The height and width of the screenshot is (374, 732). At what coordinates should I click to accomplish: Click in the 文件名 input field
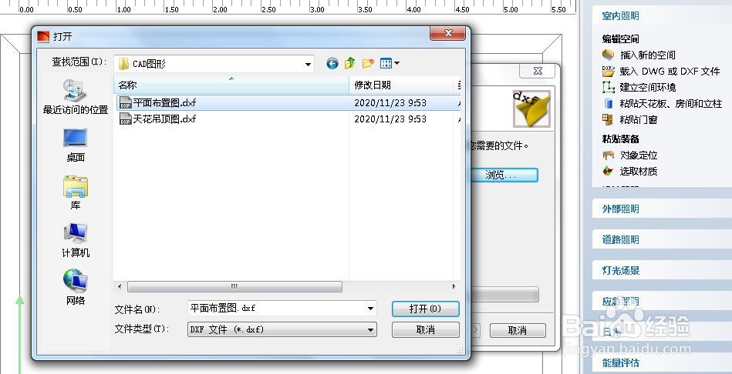(276, 309)
